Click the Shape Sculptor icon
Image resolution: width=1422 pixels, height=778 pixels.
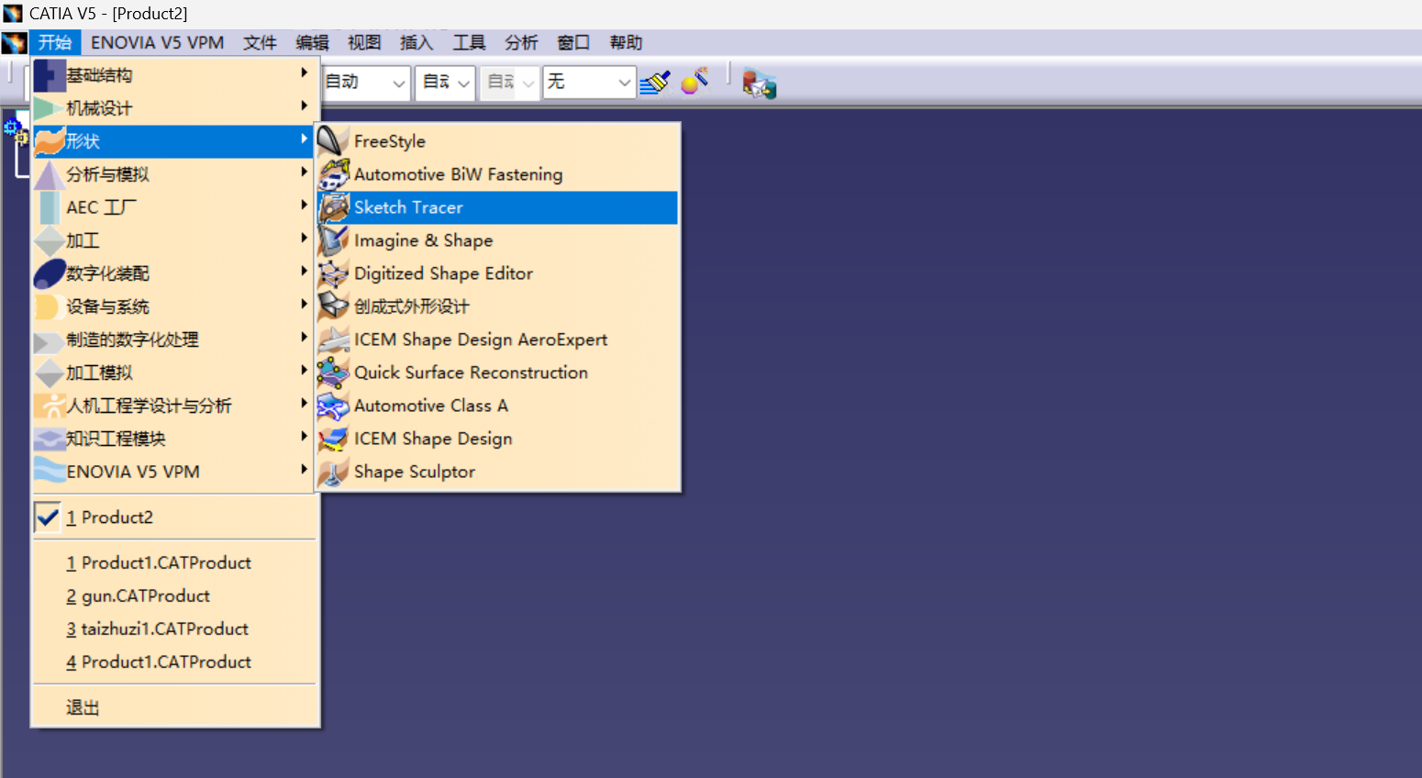(333, 472)
